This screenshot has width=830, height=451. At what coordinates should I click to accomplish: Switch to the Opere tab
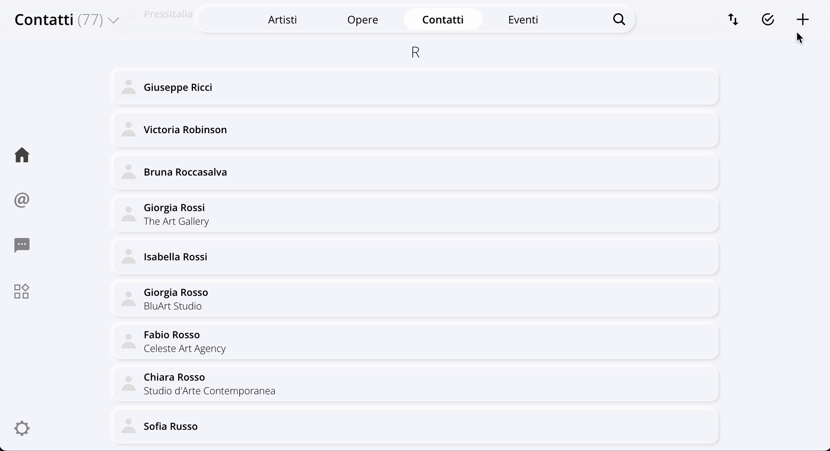pyautogui.click(x=362, y=20)
